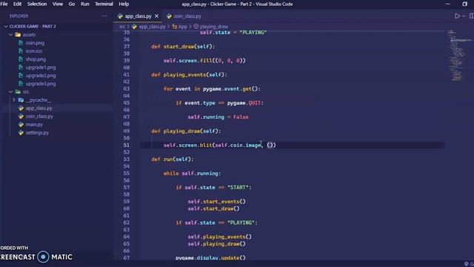474x267 pixels.
Task: Open the Terminal menu
Action: [x=104, y=4]
